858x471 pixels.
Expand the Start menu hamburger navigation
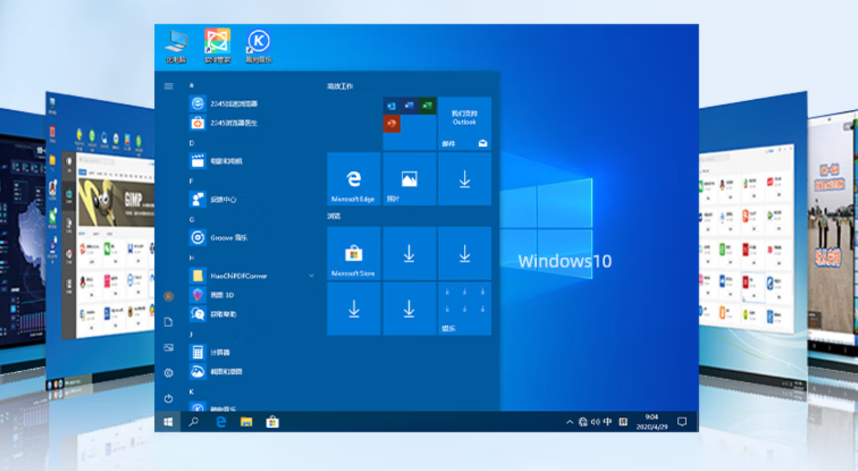click(168, 86)
